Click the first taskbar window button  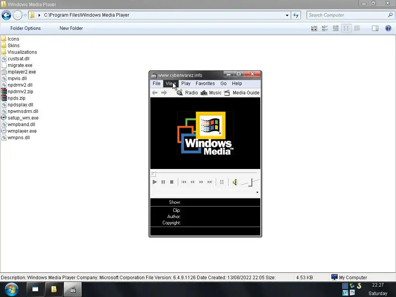coord(35,289)
